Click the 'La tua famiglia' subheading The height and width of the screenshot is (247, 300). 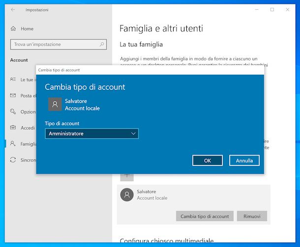pos(141,44)
